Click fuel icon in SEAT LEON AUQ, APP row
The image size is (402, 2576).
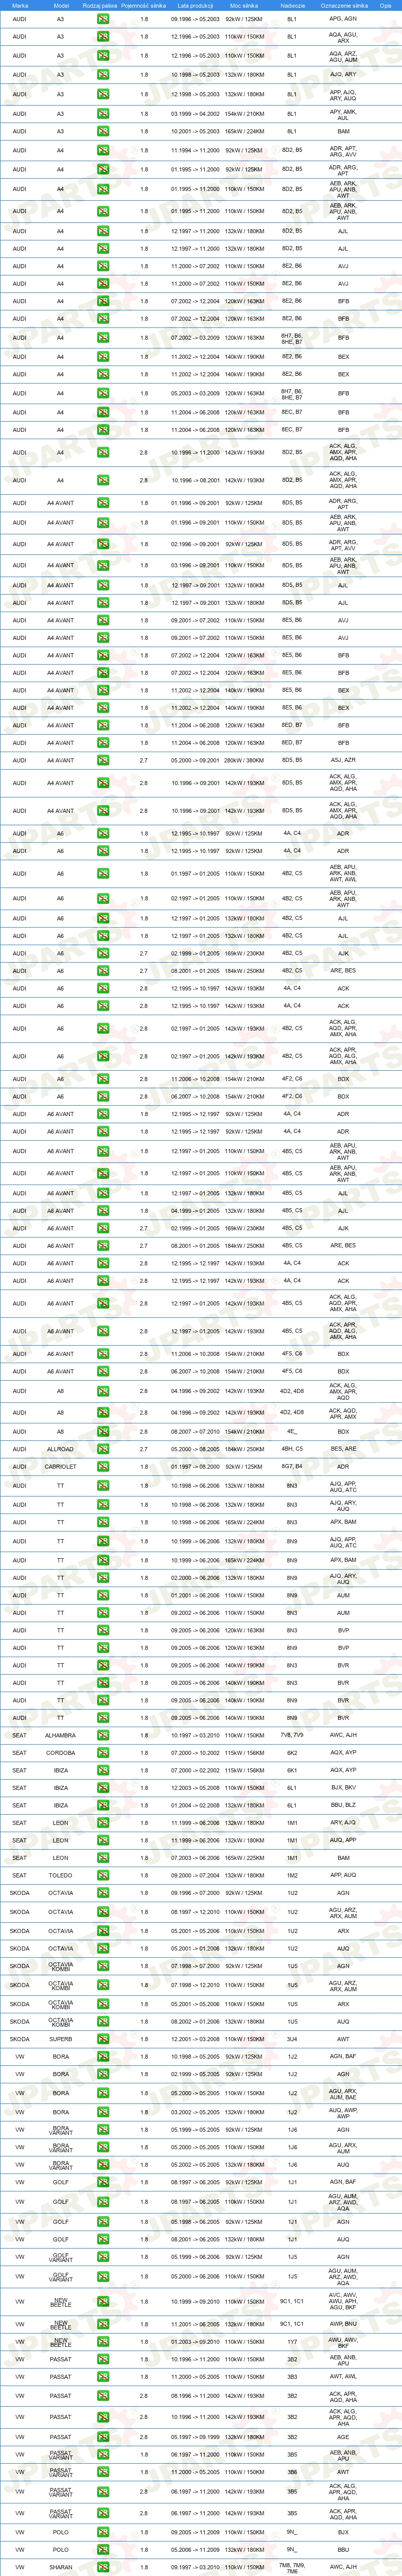pos(103,1839)
